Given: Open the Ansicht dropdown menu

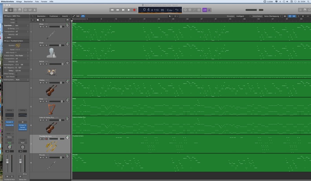Looking at the screenshot, I should coord(66,16).
